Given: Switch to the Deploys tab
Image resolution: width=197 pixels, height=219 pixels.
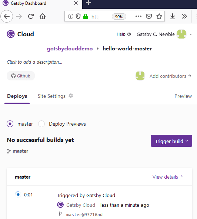Looking at the screenshot, I should pos(17,96).
